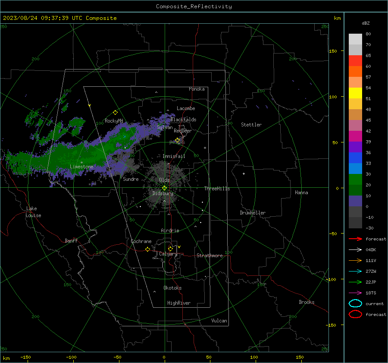Click the yellow radar-center diamond near Didsbury

(x=164, y=188)
